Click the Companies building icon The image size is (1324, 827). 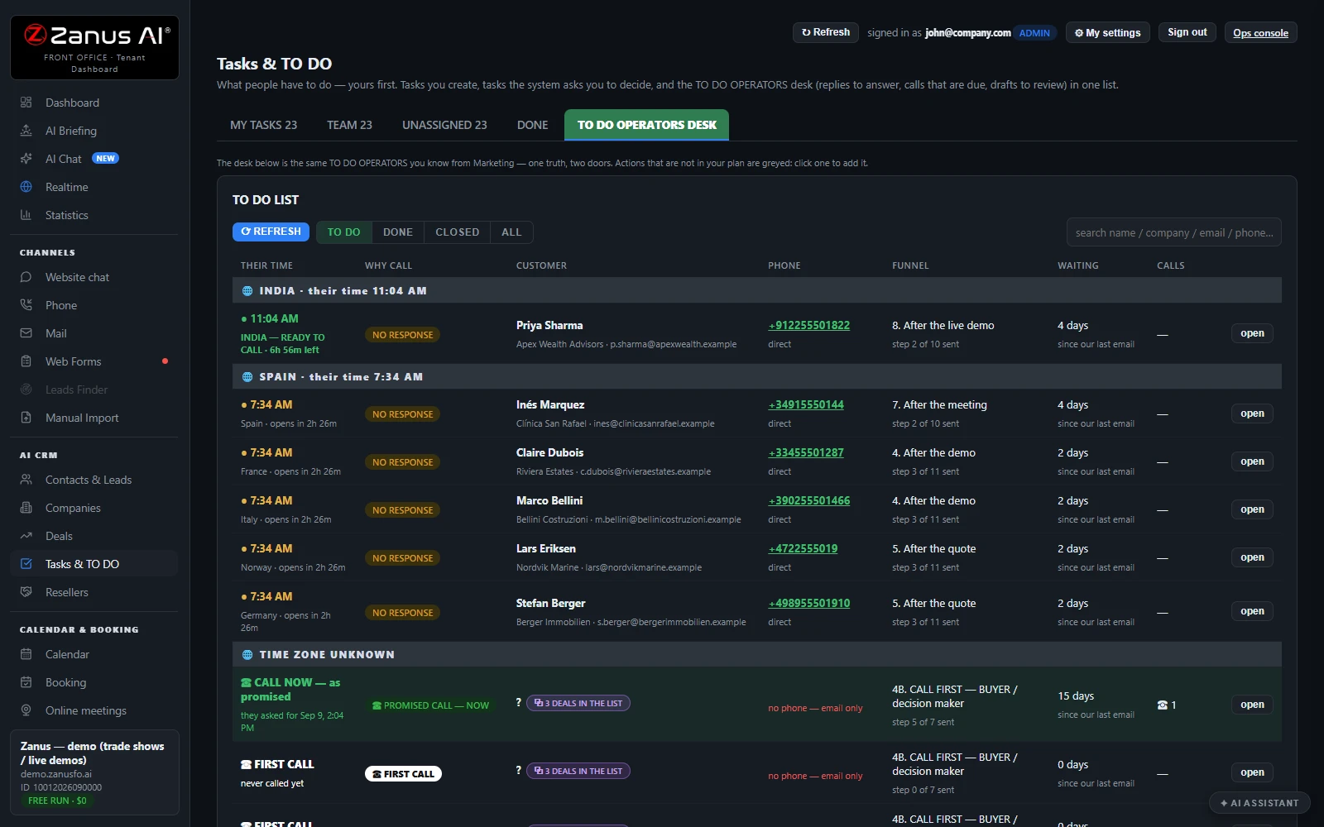pos(26,508)
